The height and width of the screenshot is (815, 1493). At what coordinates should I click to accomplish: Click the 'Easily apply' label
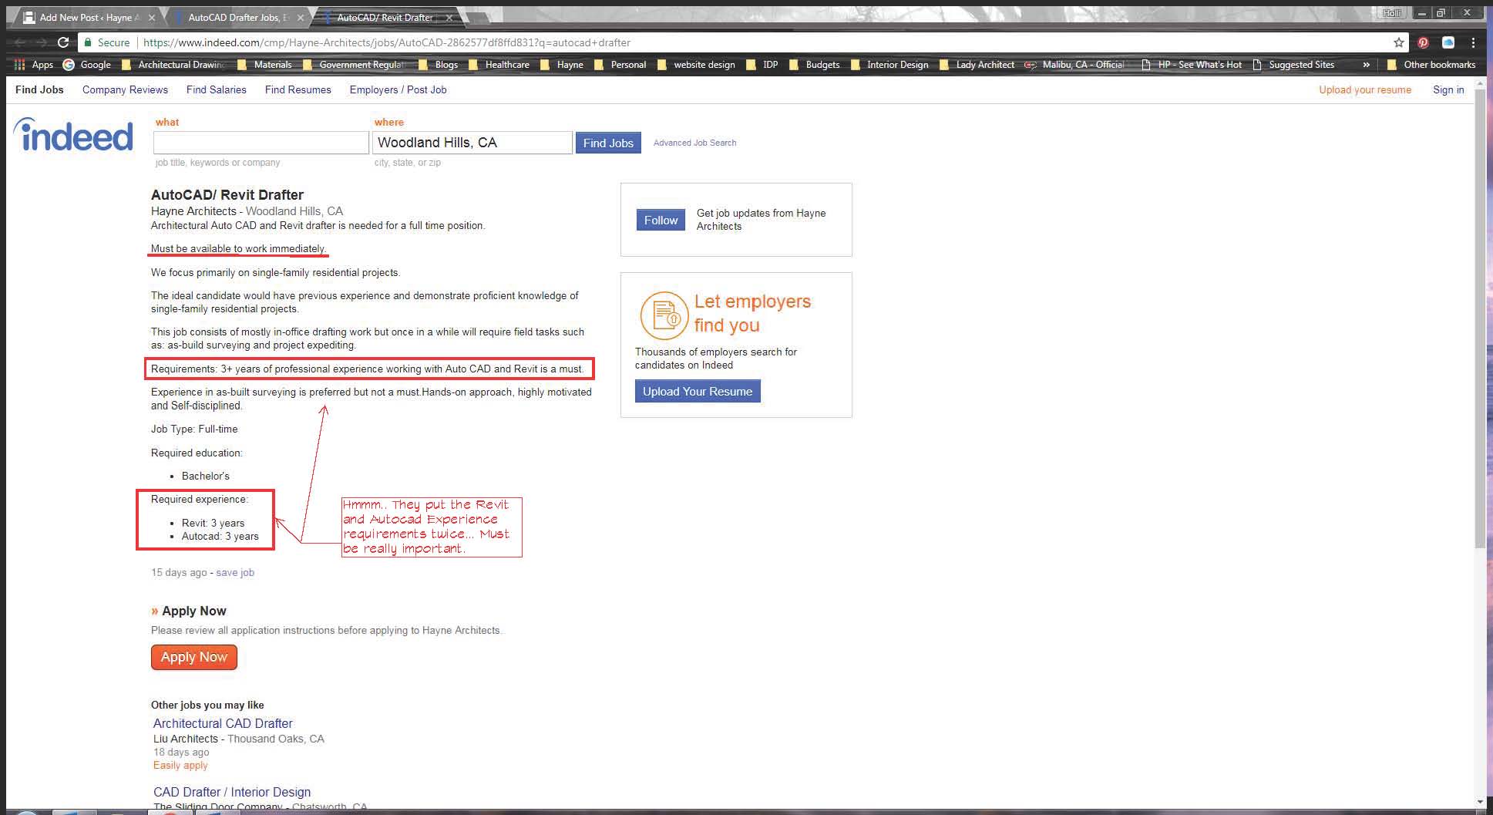[x=180, y=765]
